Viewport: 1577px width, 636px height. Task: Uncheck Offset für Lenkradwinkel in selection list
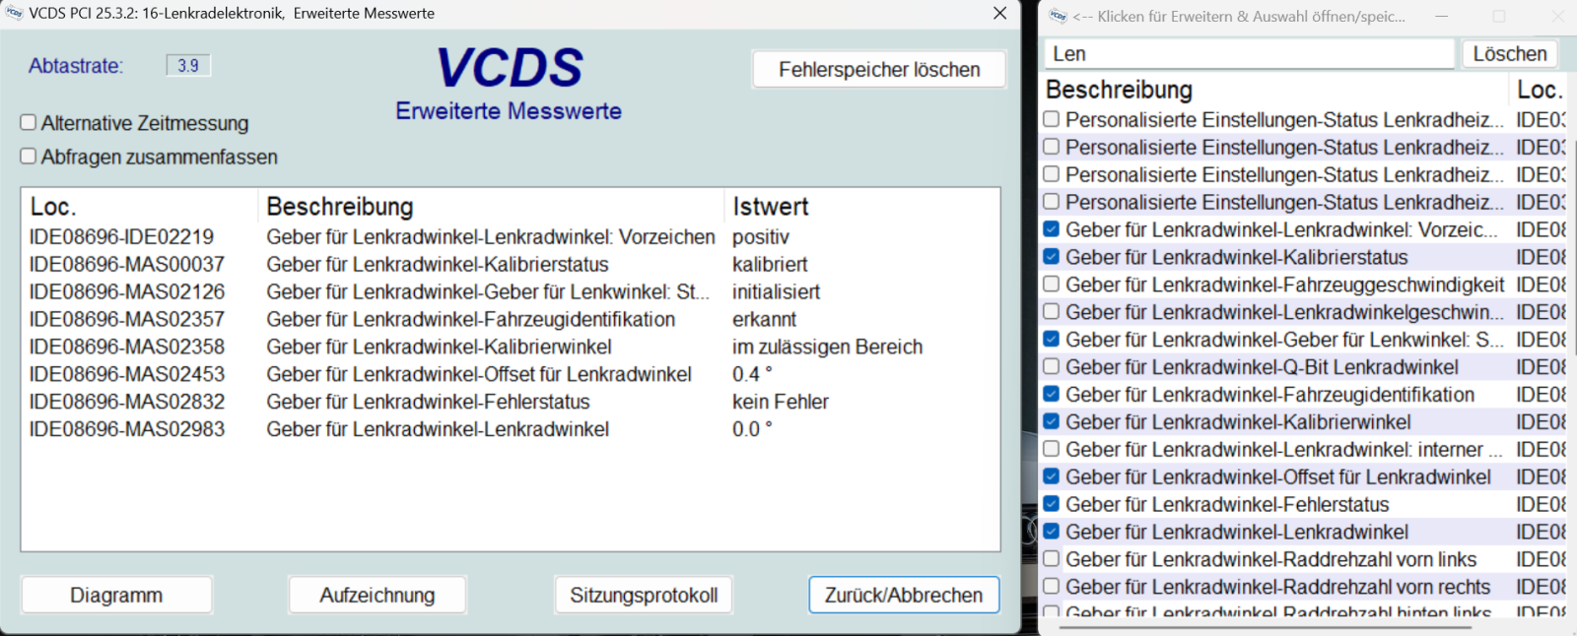1052,477
